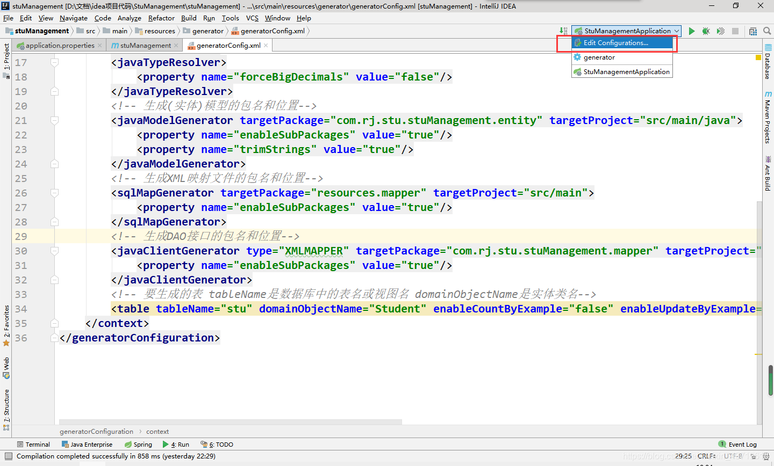
Task: Click the Hector inspector icon in status bar
Action: pos(767,456)
